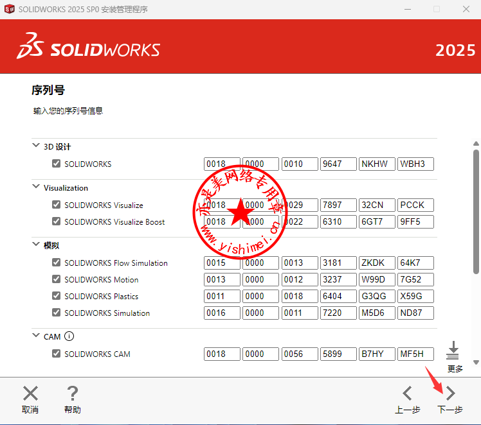Toggle SOLIDWORKS Simulation checkbox
Image resolution: width=481 pixels, height=425 pixels.
pos(56,312)
